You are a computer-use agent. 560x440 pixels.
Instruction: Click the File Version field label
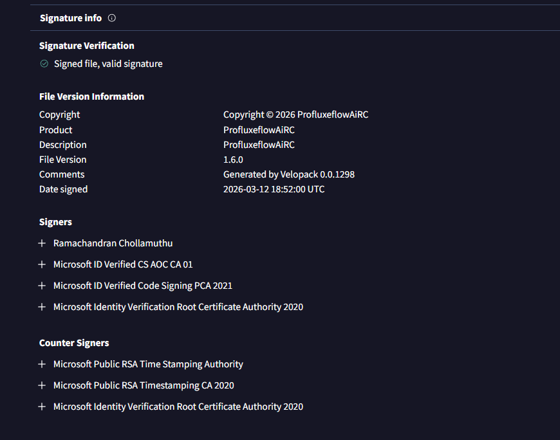point(63,160)
